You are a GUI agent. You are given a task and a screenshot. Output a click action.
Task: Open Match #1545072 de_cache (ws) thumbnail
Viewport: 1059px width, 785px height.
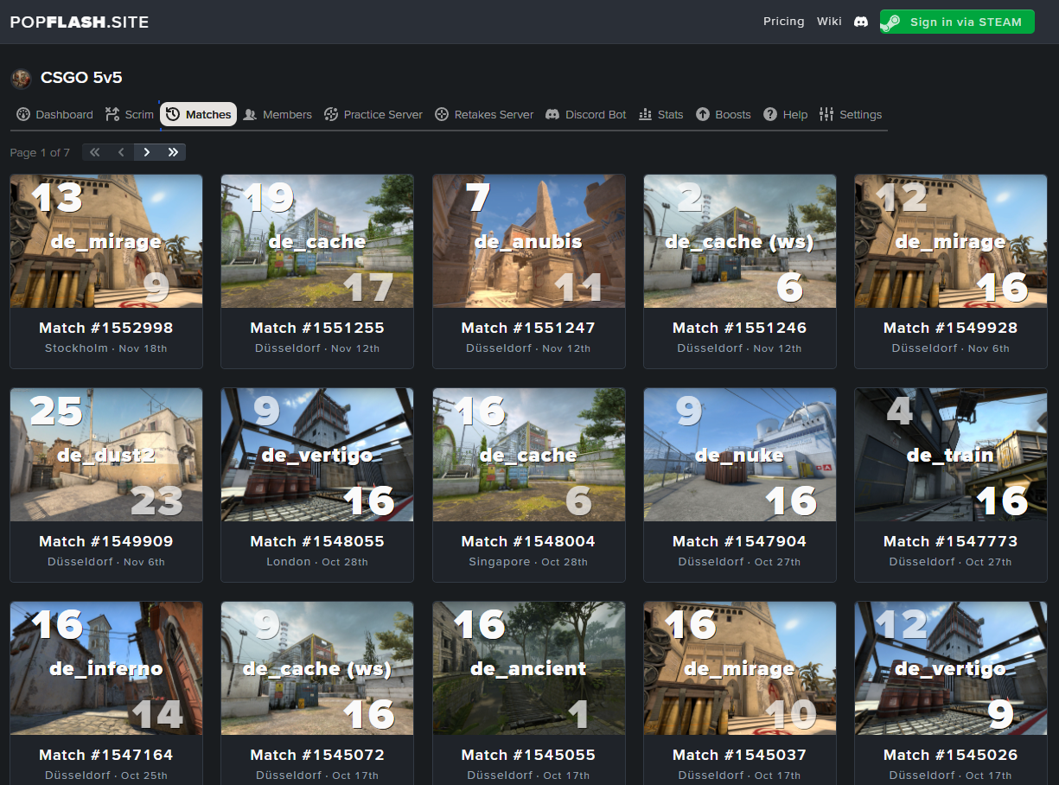pos(317,668)
